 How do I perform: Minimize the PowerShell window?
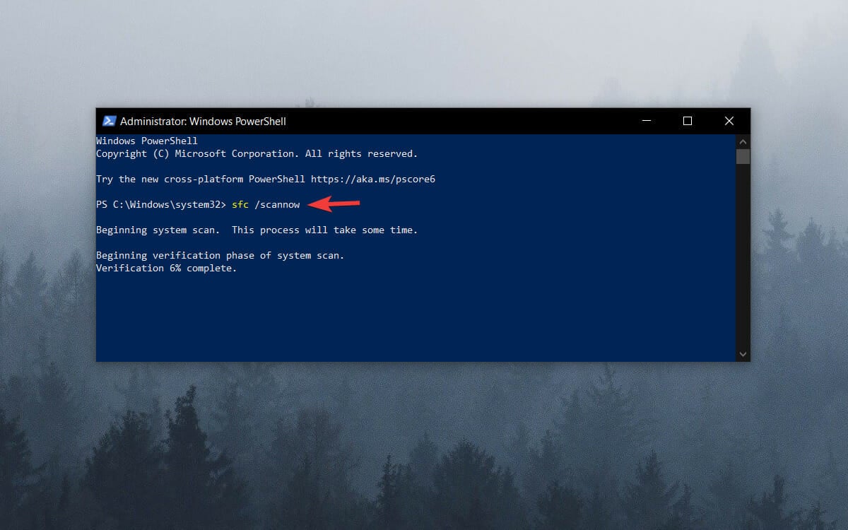pos(646,121)
